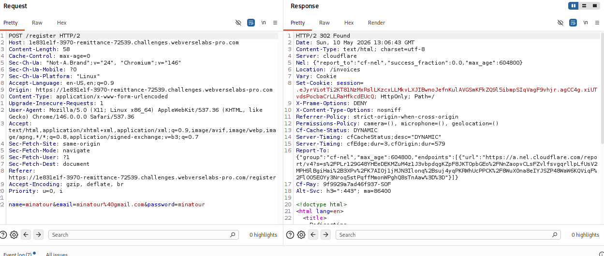Go to previous search match in Request
This screenshot has height=256, width=604.
click(26, 235)
